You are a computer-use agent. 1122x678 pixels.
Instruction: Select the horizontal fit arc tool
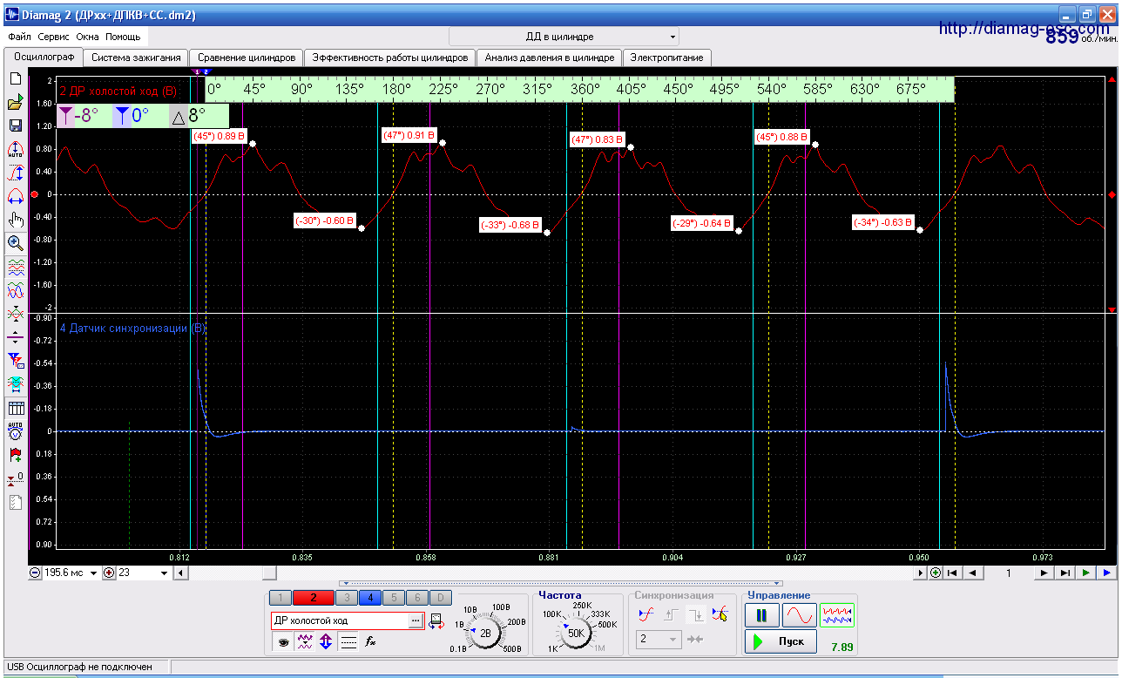pyautogui.click(x=15, y=196)
